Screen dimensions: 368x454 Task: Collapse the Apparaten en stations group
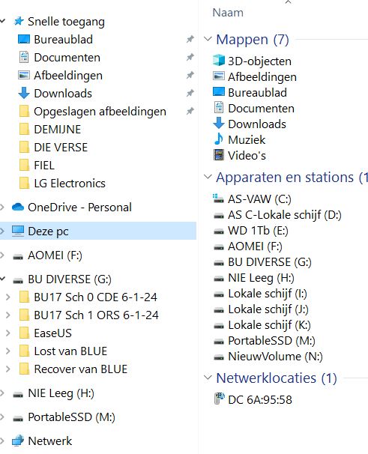(208, 177)
